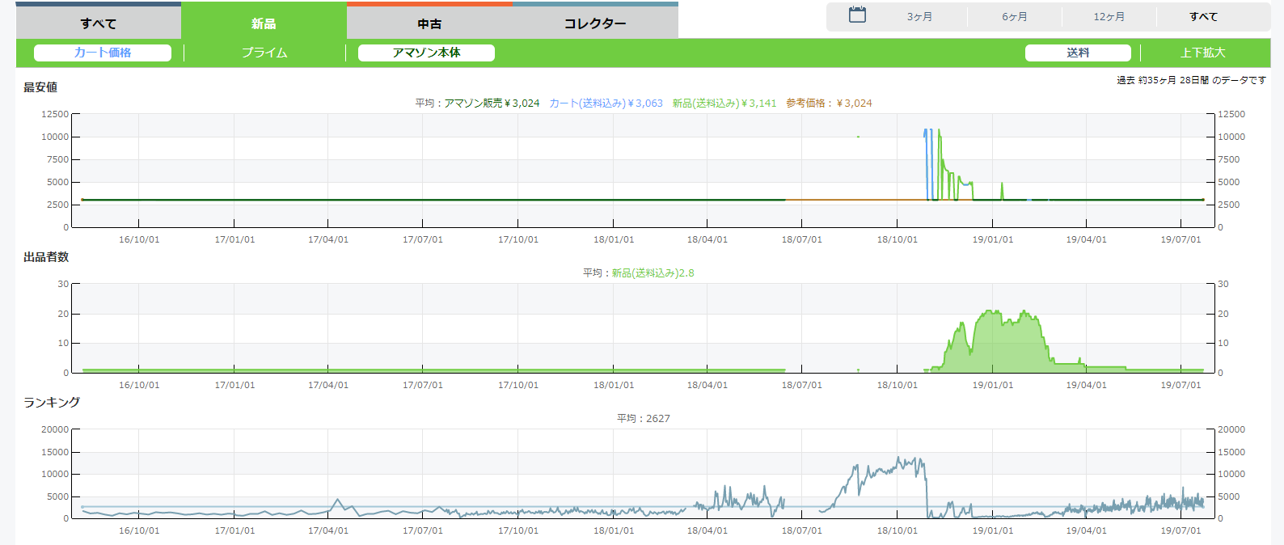The width and height of the screenshot is (1284, 545).
Task: Select the 新品 tab
Action: tap(264, 23)
